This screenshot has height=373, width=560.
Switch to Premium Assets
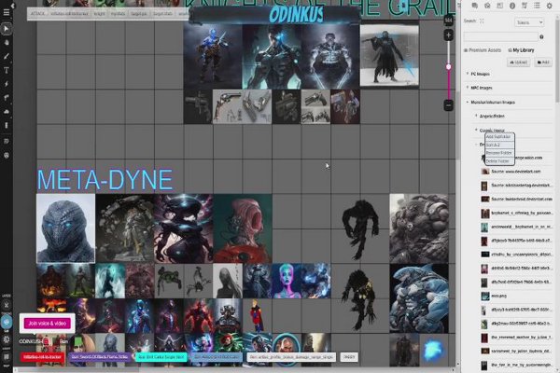click(483, 50)
